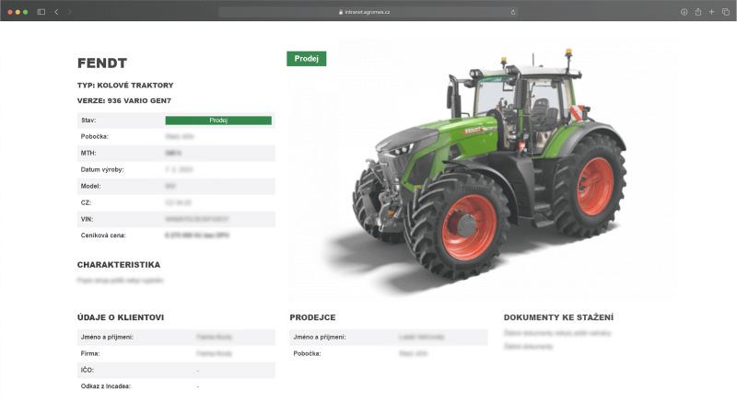
Task: Click the browser forward arrow
Action: [x=70, y=12]
